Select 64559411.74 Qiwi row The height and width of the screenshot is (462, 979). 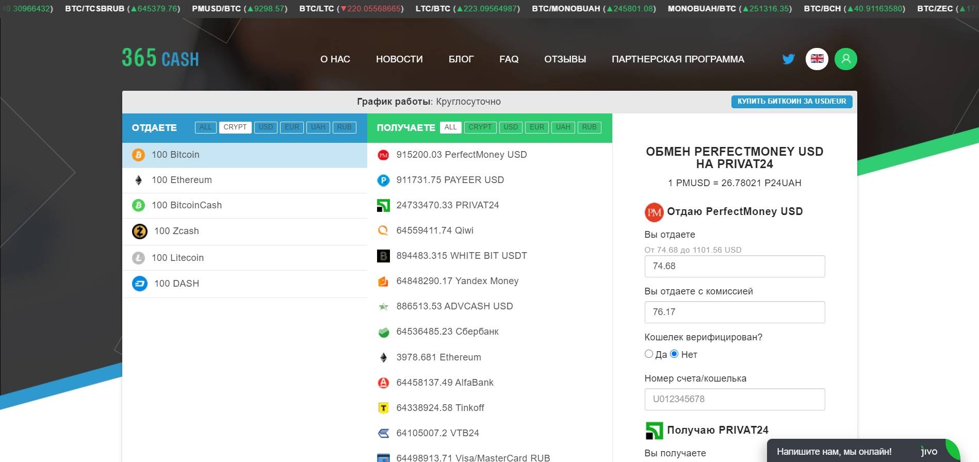click(x=489, y=230)
